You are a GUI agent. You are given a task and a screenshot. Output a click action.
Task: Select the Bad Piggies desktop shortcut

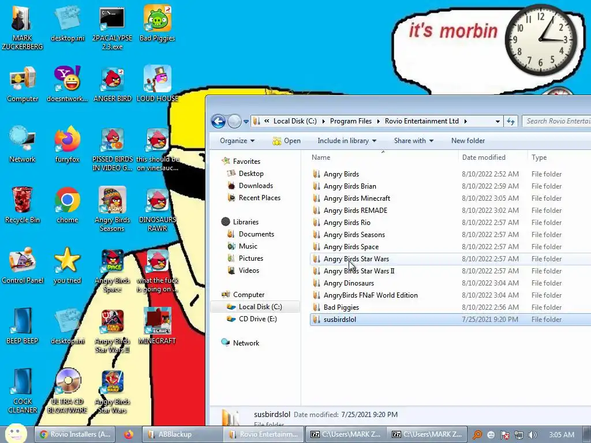[x=157, y=23]
